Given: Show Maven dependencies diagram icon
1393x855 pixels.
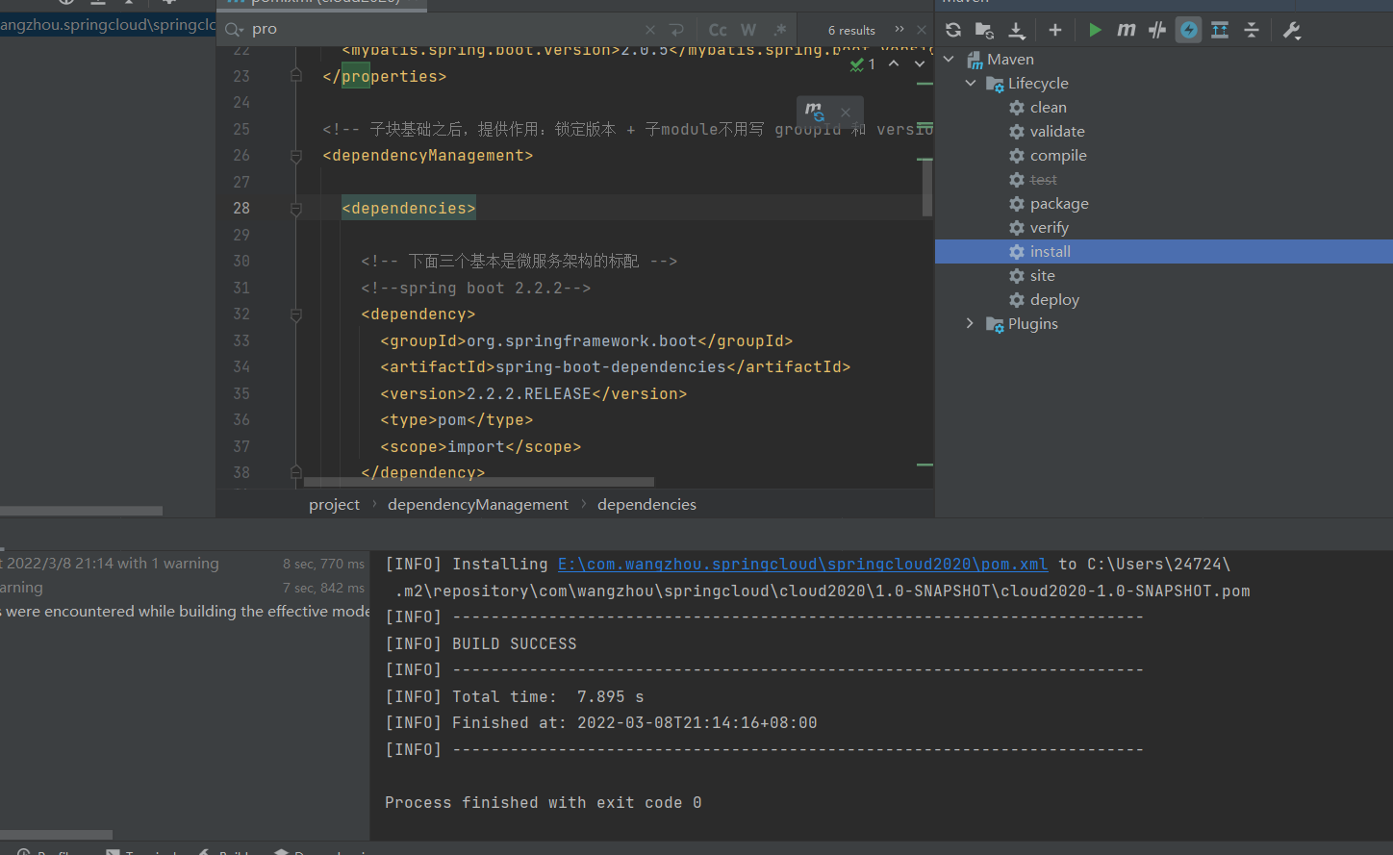Looking at the screenshot, I should (1220, 30).
